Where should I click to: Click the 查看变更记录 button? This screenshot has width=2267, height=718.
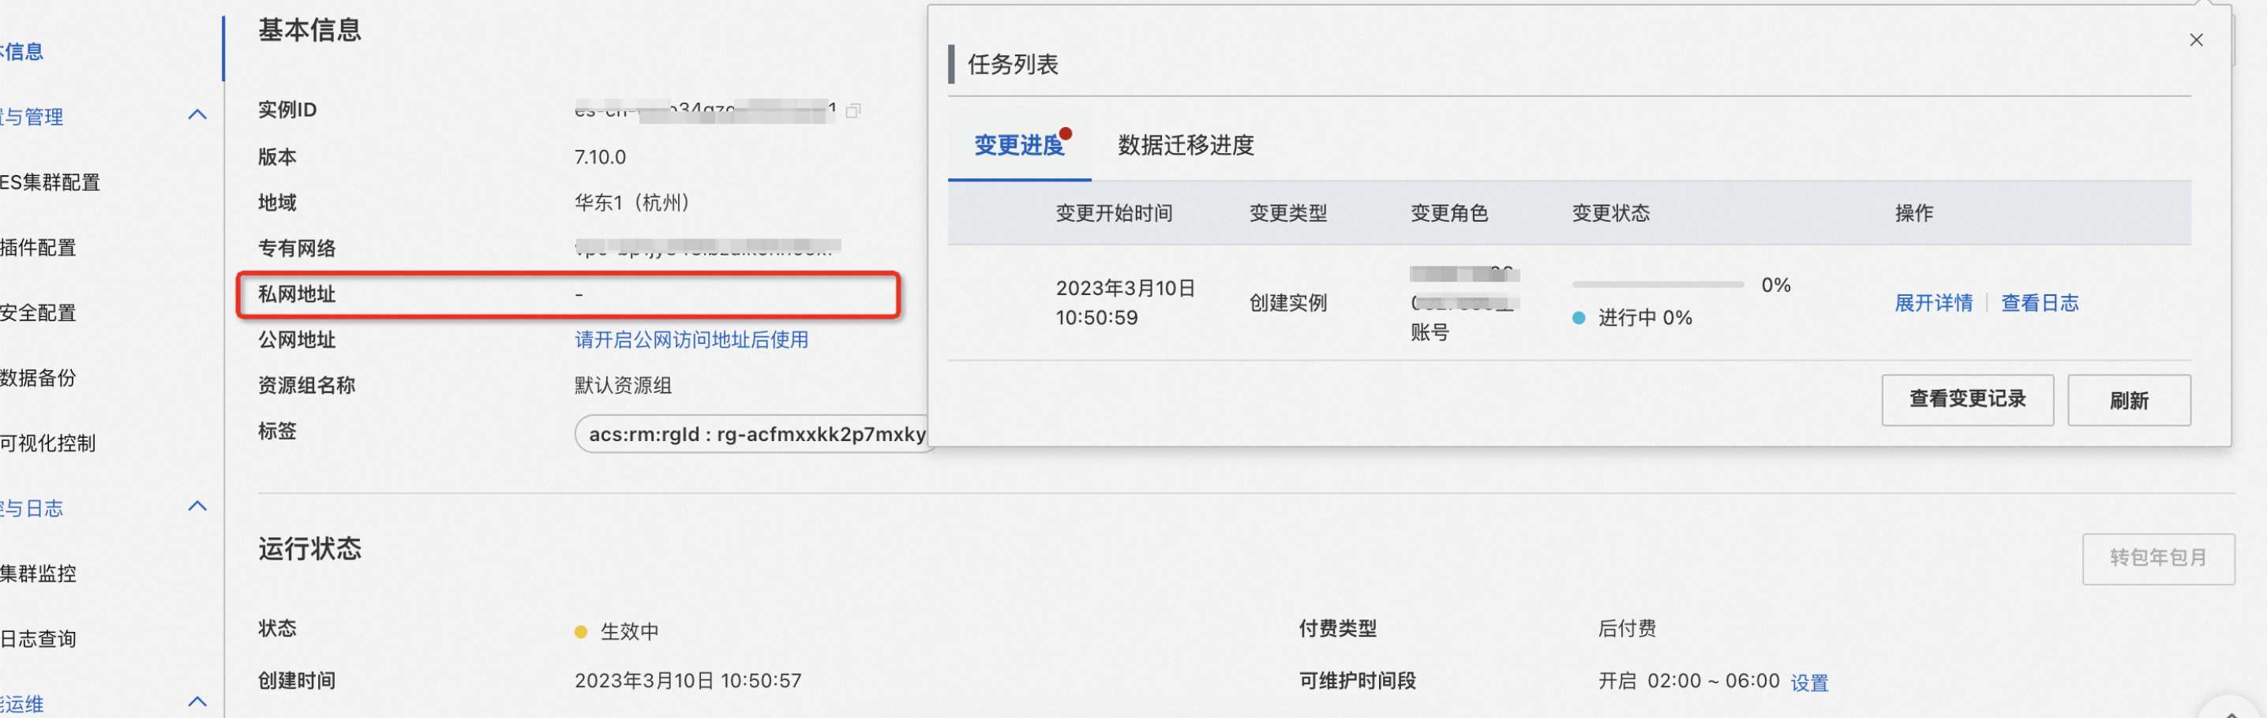(1967, 400)
